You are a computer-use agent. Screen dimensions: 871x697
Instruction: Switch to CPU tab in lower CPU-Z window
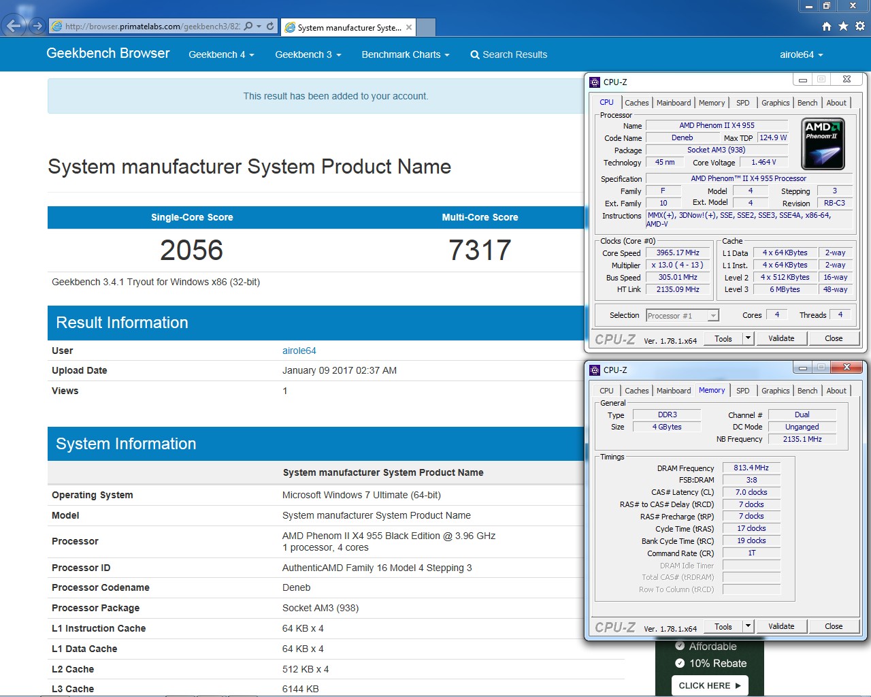(606, 391)
